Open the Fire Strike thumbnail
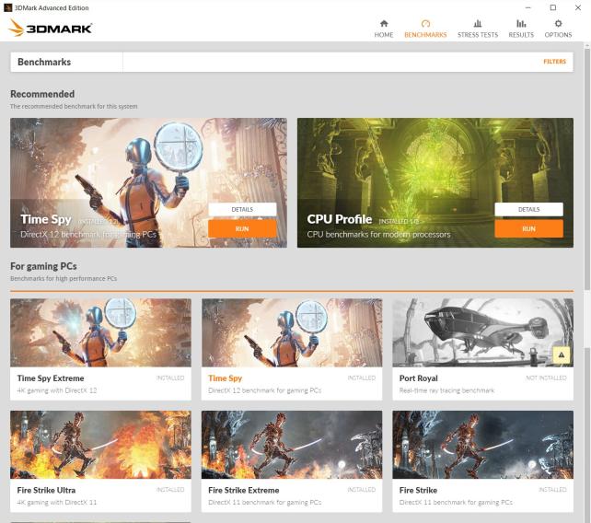The height and width of the screenshot is (523, 591). (482, 445)
